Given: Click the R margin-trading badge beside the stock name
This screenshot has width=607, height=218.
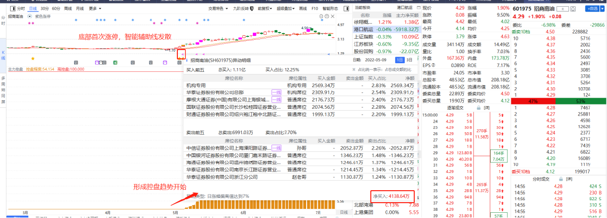Looking at the screenshot, I should coord(564,9).
